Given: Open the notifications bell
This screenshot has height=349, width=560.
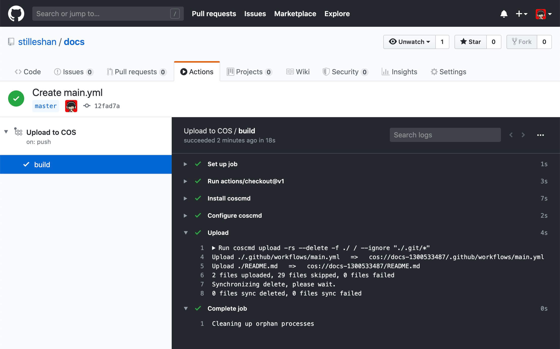Looking at the screenshot, I should [504, 14].
